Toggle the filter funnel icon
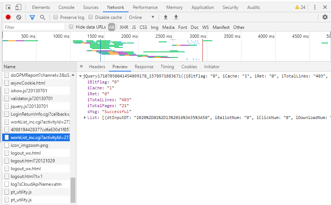 click(x=32, y=17)
